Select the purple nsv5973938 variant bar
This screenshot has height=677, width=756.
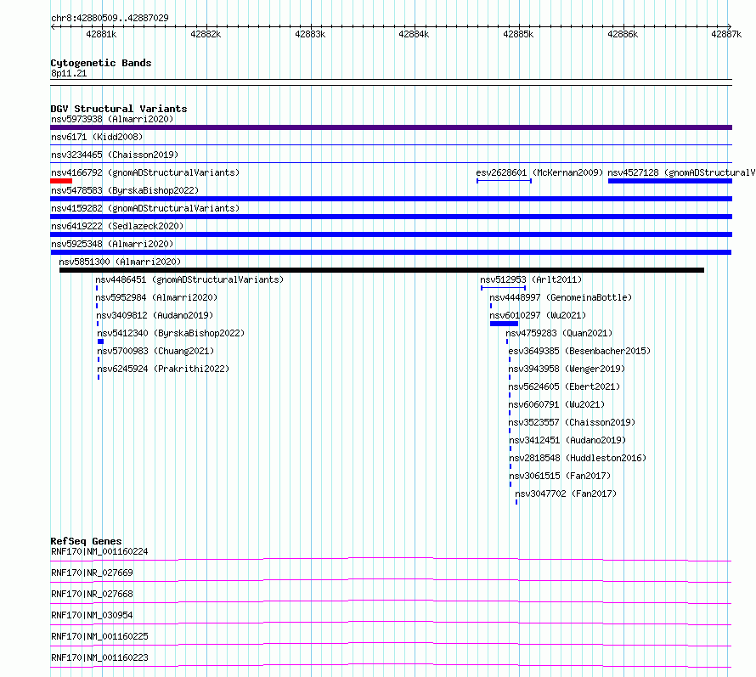pos(391,127)
